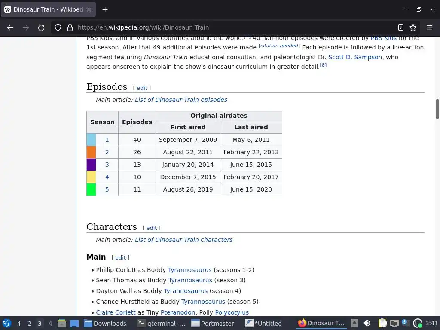This screenshot has width=440, height=330.
Task: Open List of Dinosaur Train characters
Action: 183,240
